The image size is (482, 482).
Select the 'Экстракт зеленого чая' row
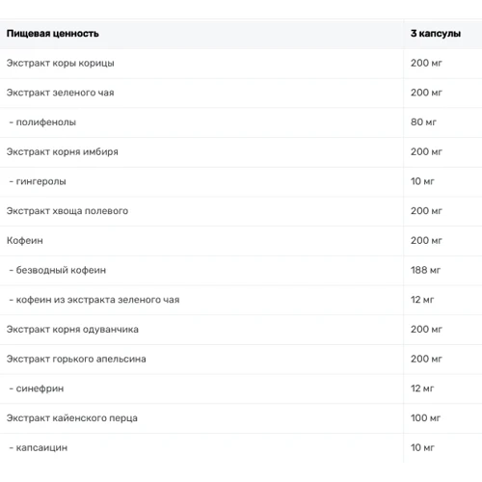point(241,93)
